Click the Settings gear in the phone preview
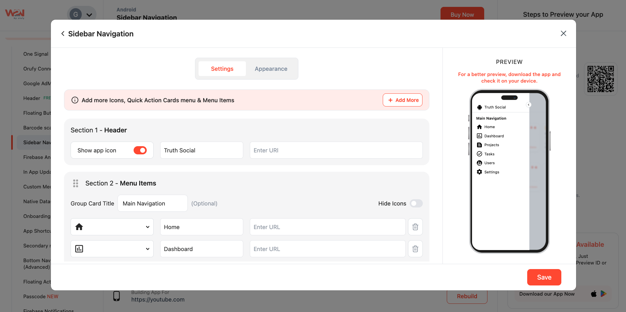This screenshot has height=312, width=626. [479, 172]
